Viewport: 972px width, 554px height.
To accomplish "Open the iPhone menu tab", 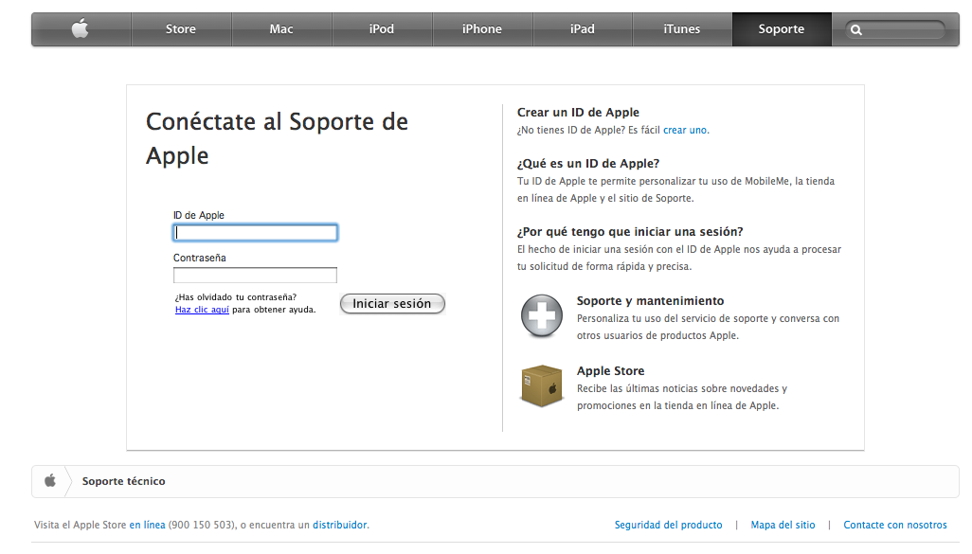I will (x=482, y=29).
